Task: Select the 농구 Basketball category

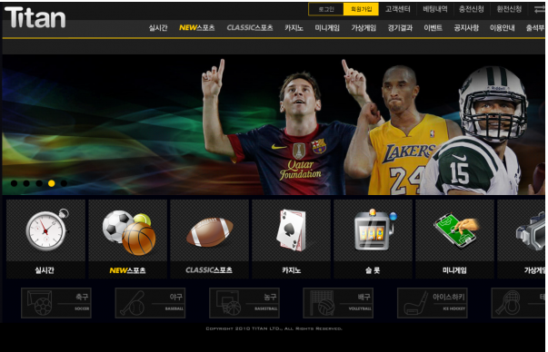Action: 244,303
